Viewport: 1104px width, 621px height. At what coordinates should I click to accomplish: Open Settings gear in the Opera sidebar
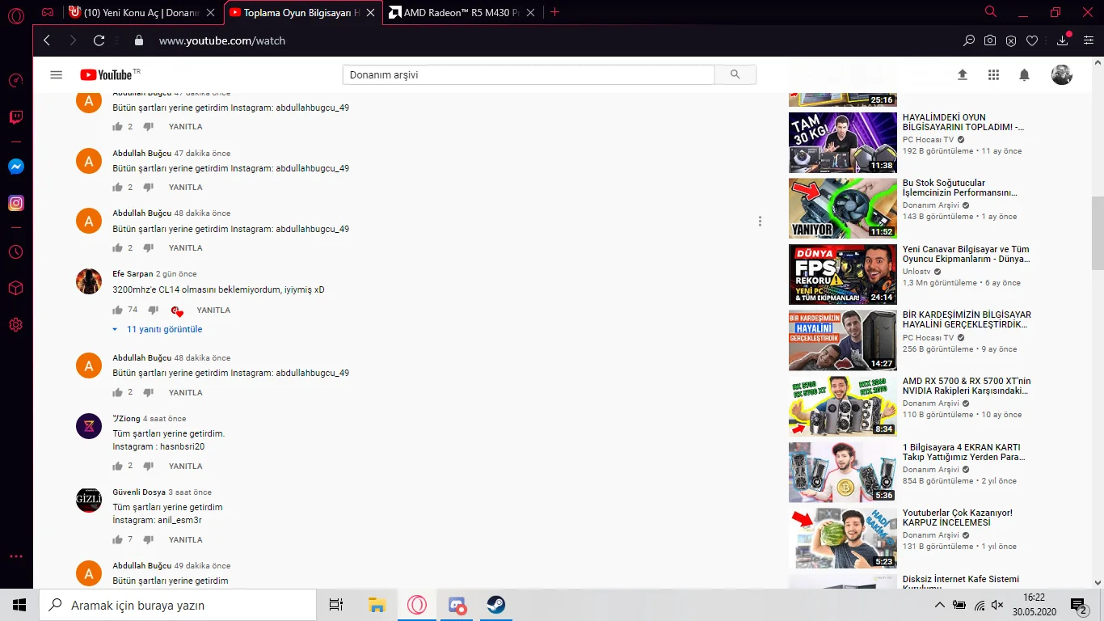16,325
